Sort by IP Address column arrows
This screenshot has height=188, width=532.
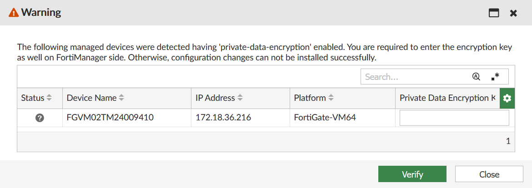tap(240, 98)
